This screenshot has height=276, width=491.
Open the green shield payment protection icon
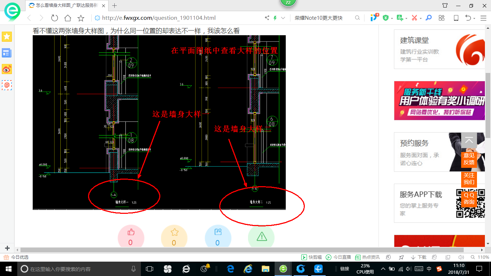pyautogui.click(x=386, y=18)
